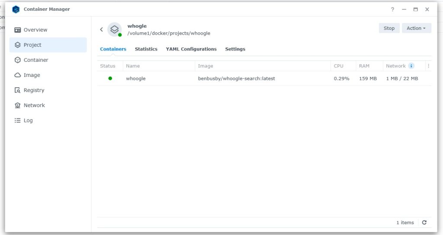Click the Container Manager app logo
This screenshot has height=235, width=443.
tap(16, 10)
